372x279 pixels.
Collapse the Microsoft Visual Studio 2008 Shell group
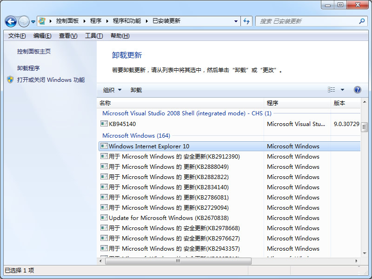tap(187, 113)
